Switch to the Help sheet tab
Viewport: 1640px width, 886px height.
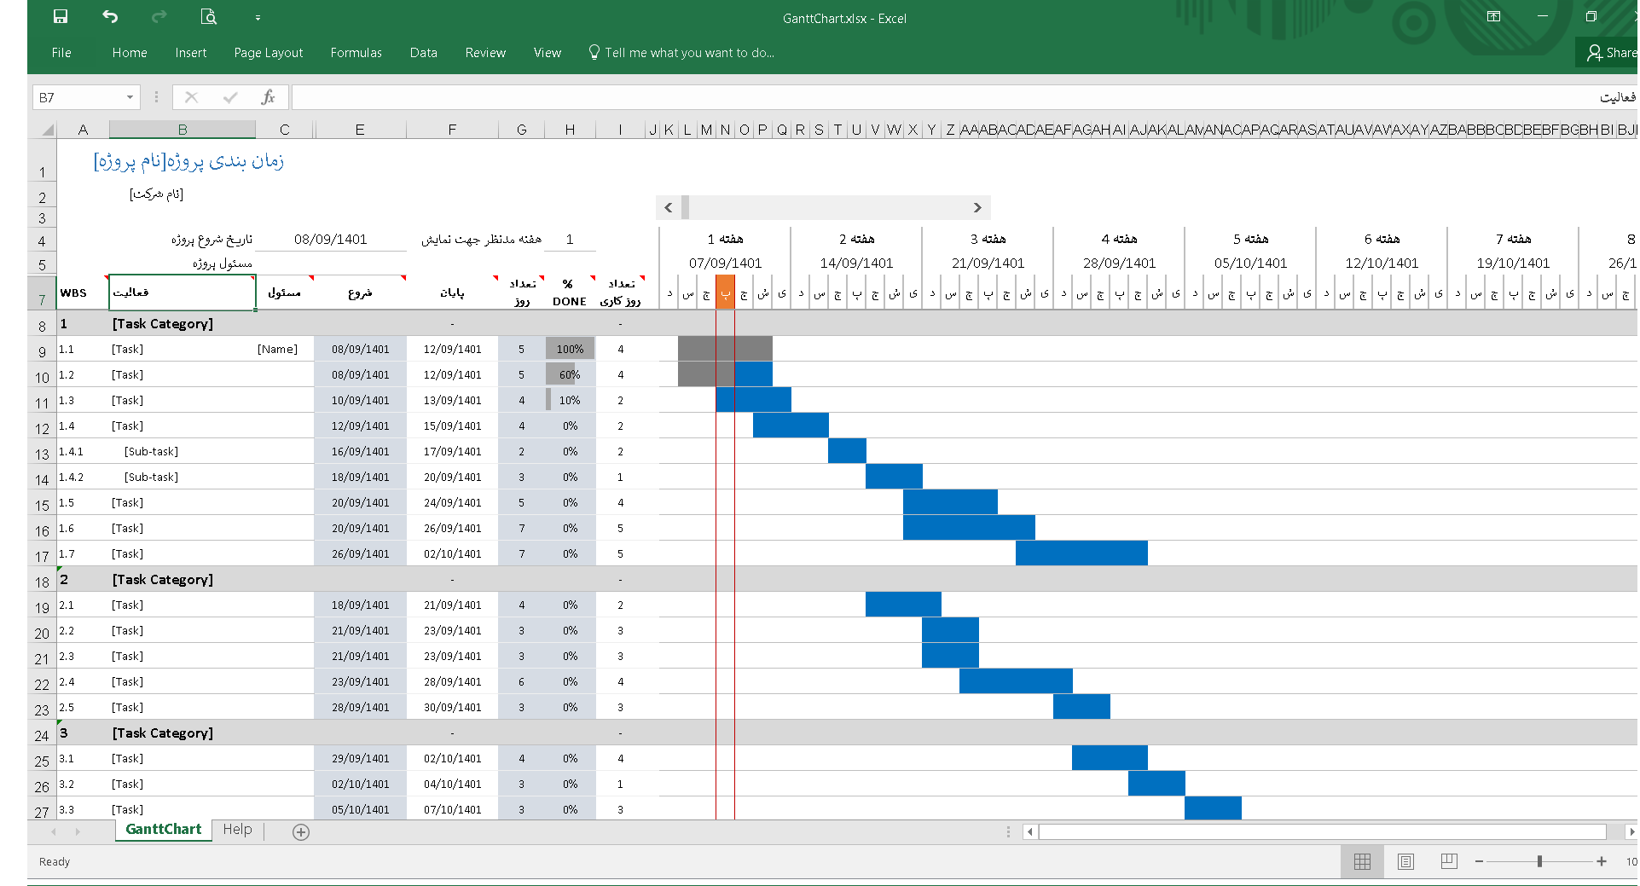coord(237,829)
